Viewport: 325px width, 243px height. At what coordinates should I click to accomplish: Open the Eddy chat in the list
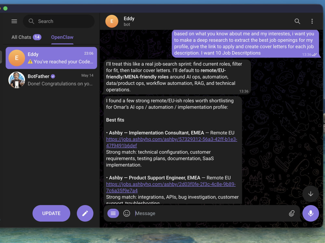click(51, 58)
